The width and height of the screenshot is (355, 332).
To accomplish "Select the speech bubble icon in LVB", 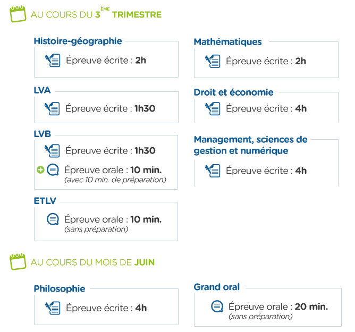I will [53, 170].
